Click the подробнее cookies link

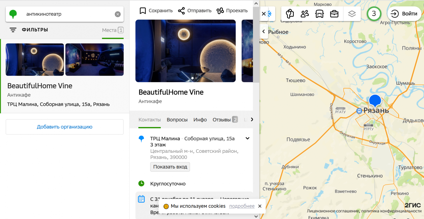point(242,206)
